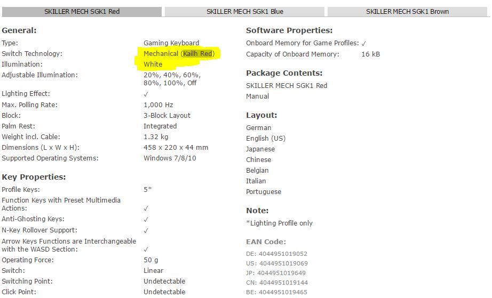
Task: Select the SKILLER MECH SGK1 Brown tab
Action: click(407, 12)
